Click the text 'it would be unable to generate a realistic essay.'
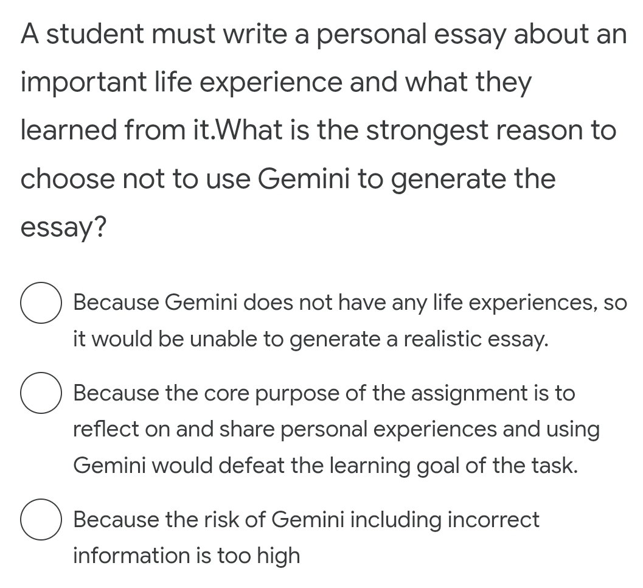The width and height of the screenshot is (643, 588). tap(310, 338)
